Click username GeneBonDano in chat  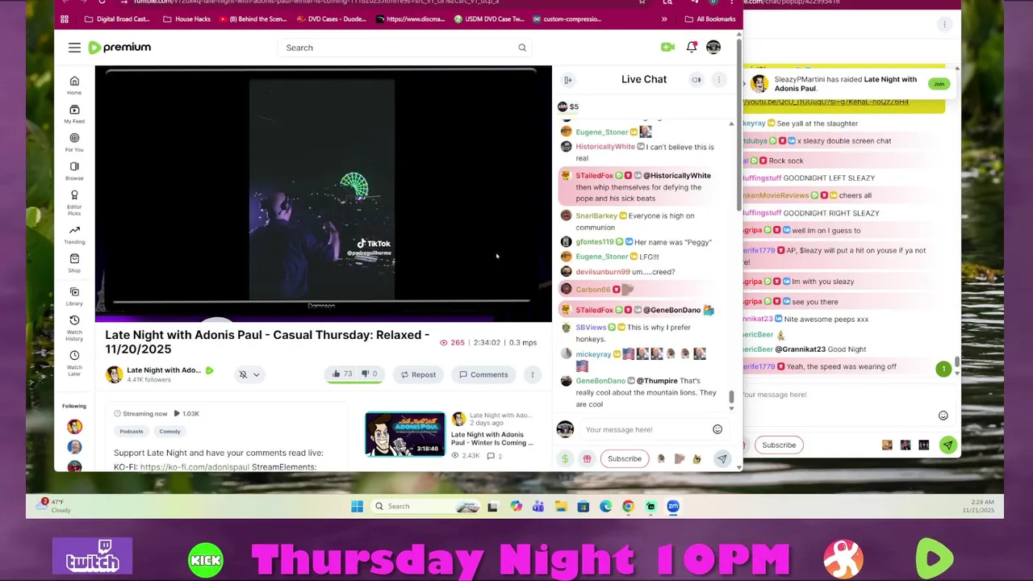600,381
